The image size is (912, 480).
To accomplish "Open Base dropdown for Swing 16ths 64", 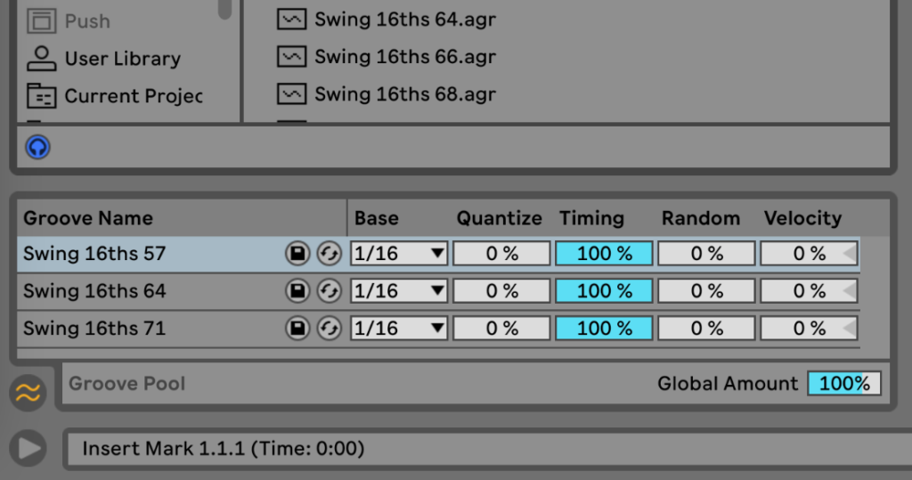I will (x=399, y=291).
